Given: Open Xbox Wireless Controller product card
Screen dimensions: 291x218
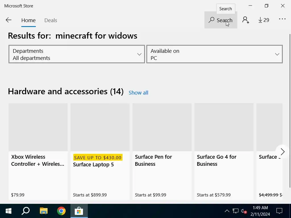Looking at the screenshot, I should coord(38,152).
